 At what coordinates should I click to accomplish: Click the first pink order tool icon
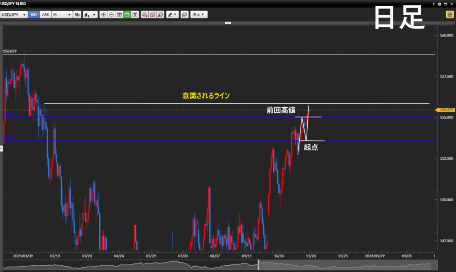[144, 15]
